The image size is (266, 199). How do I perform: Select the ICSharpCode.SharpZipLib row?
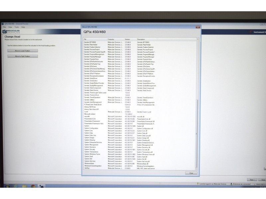(120, 104)
